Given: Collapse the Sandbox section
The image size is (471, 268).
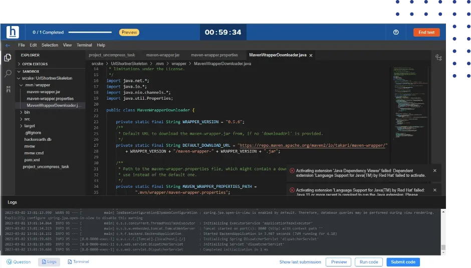Looking at the screenshot, I should (31, 72).
